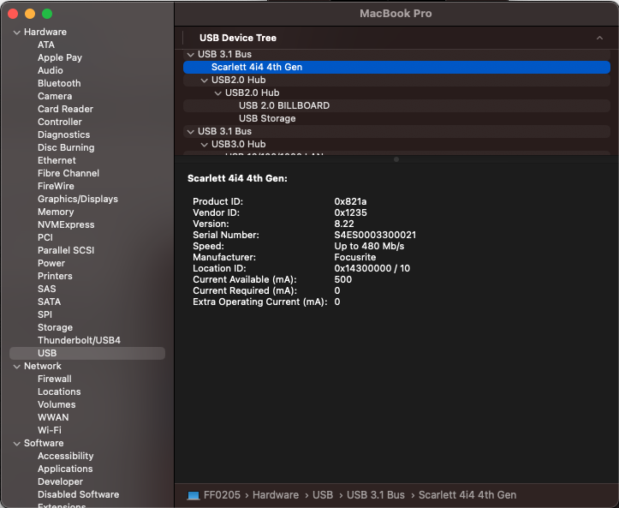619x508 pixels.
Task: Click the split pane divider handle
Action: click(x=396, y=159)
